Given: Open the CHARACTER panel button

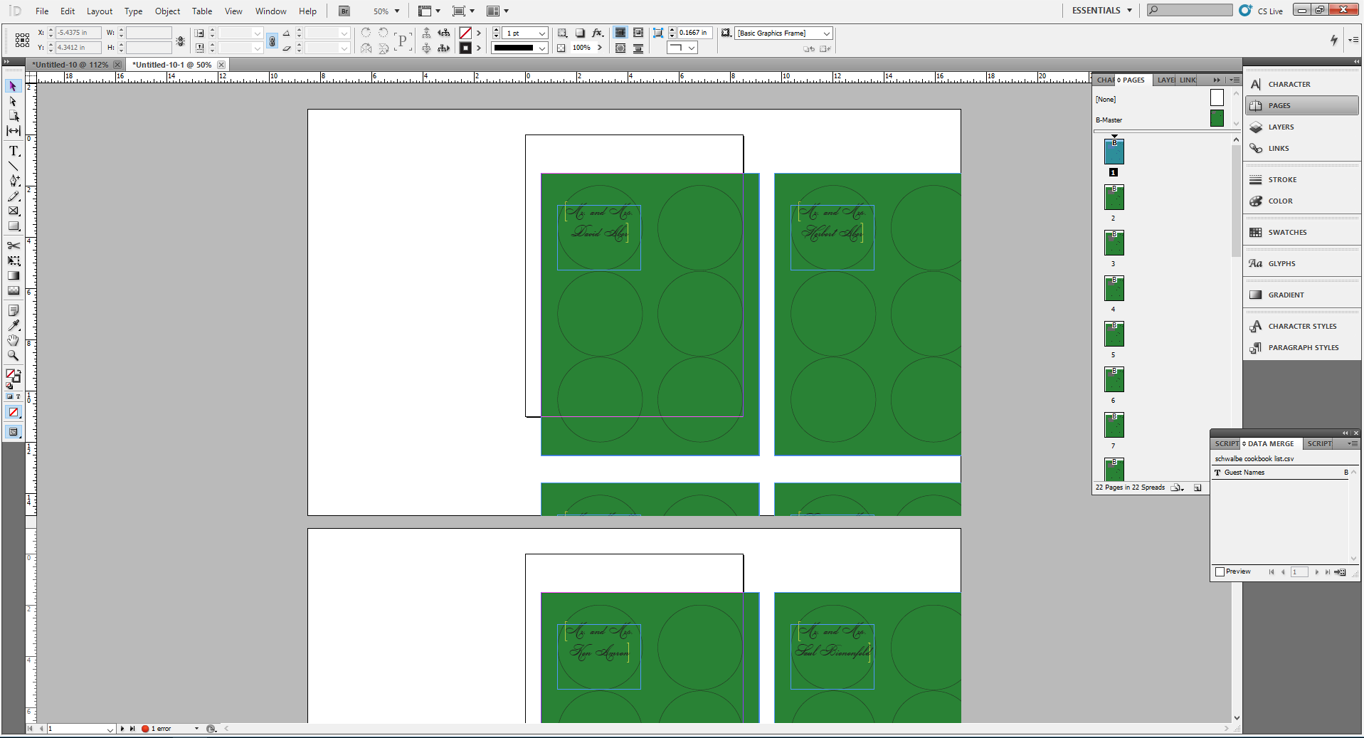Looking at the screenshot, I should point(1301,84).
